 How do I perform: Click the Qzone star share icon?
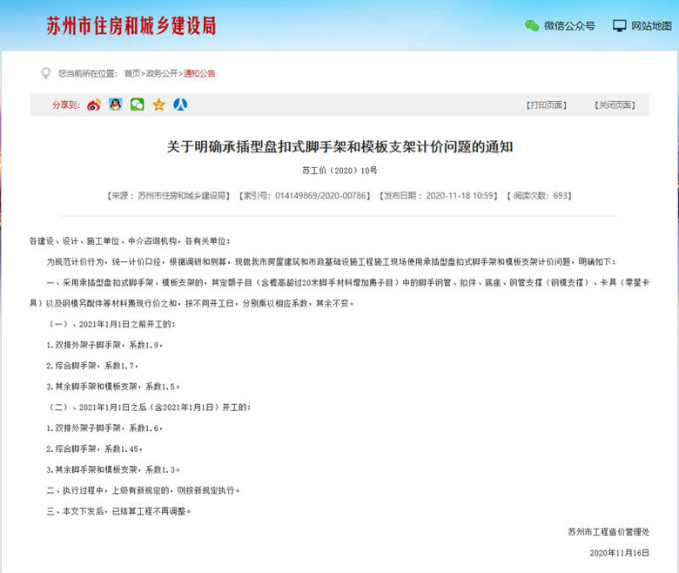(158, 104)
